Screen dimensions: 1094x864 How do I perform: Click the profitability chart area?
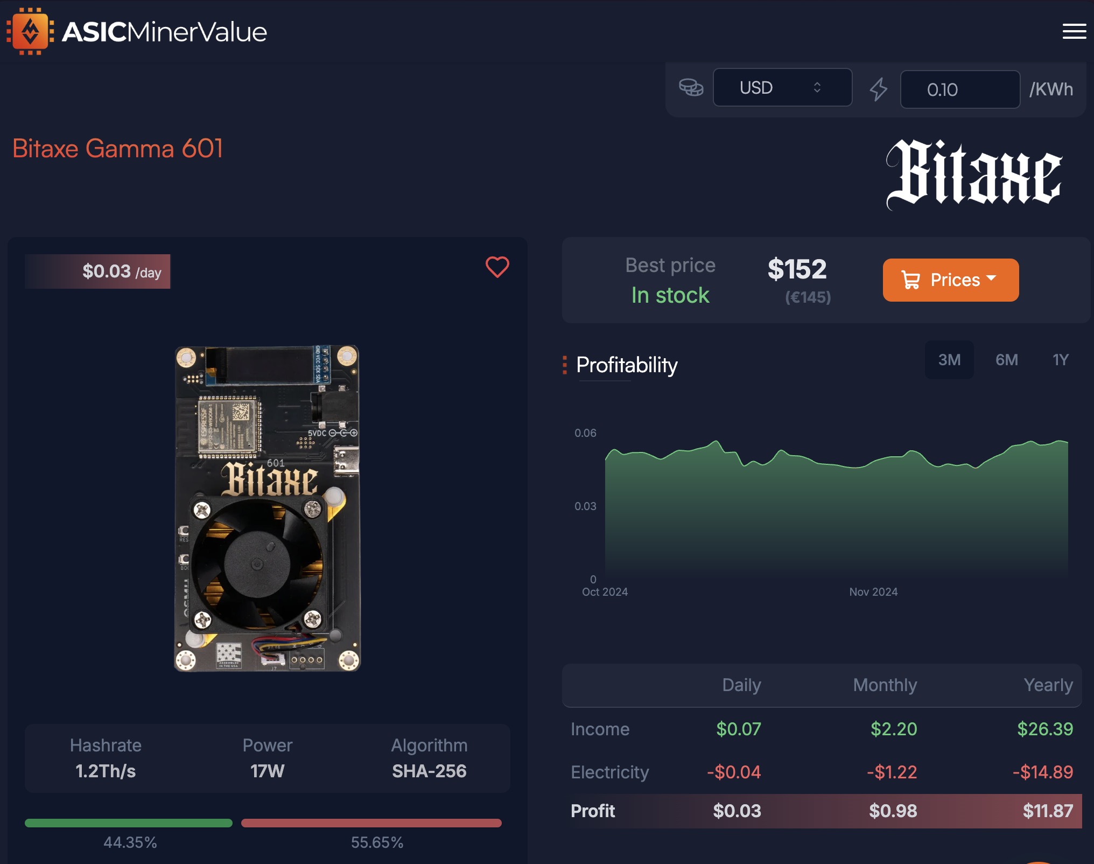(x=836, y=509)
